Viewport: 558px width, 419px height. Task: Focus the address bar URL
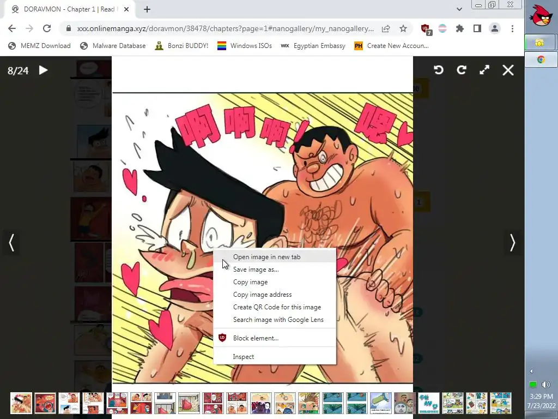coord(225,28)
